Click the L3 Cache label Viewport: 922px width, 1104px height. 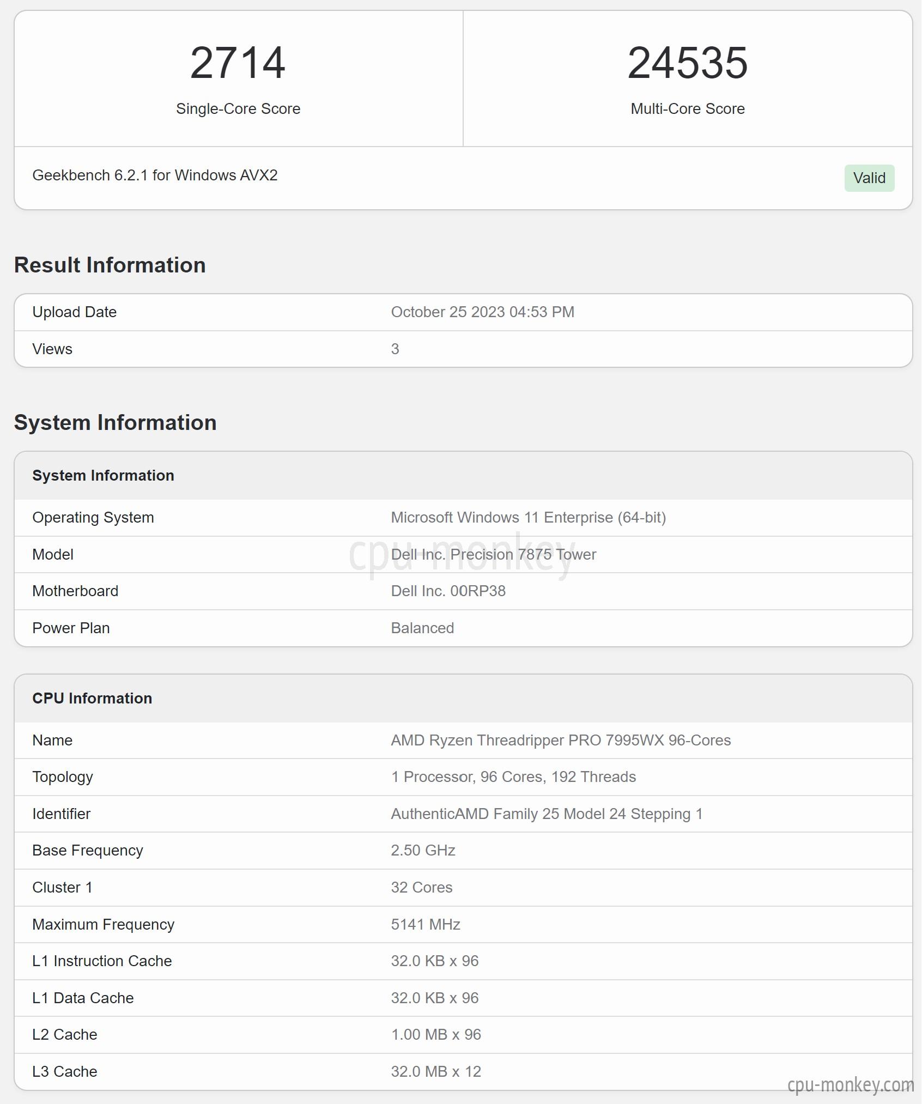[65, 1072]
